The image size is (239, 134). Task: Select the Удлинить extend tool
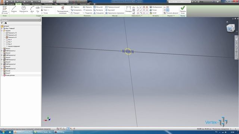tap(87, 10)
